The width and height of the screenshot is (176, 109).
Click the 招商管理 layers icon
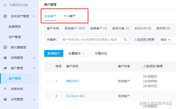pos(5,58)
